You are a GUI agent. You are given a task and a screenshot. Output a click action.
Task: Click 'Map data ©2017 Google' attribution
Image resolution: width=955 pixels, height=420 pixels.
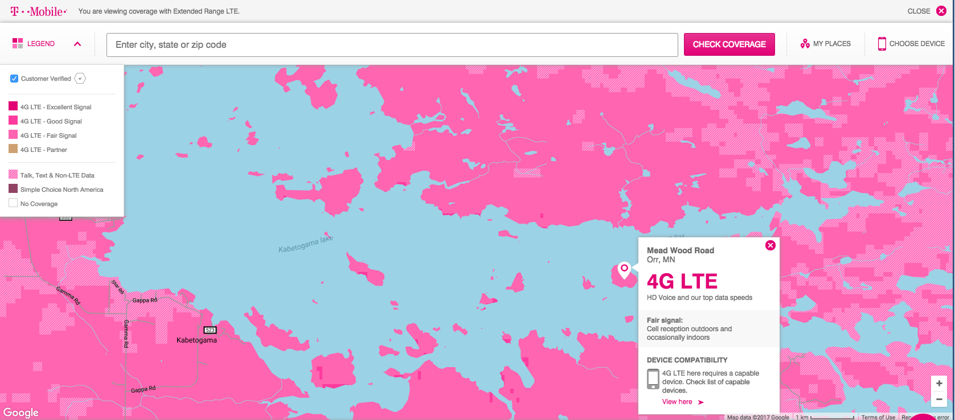click(758, 417)
